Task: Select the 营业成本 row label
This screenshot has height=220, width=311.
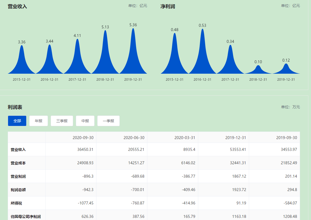Action: (18, 163)
